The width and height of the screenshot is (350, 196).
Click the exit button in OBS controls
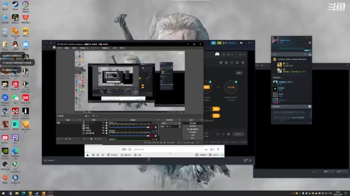[x=192, y=138]
